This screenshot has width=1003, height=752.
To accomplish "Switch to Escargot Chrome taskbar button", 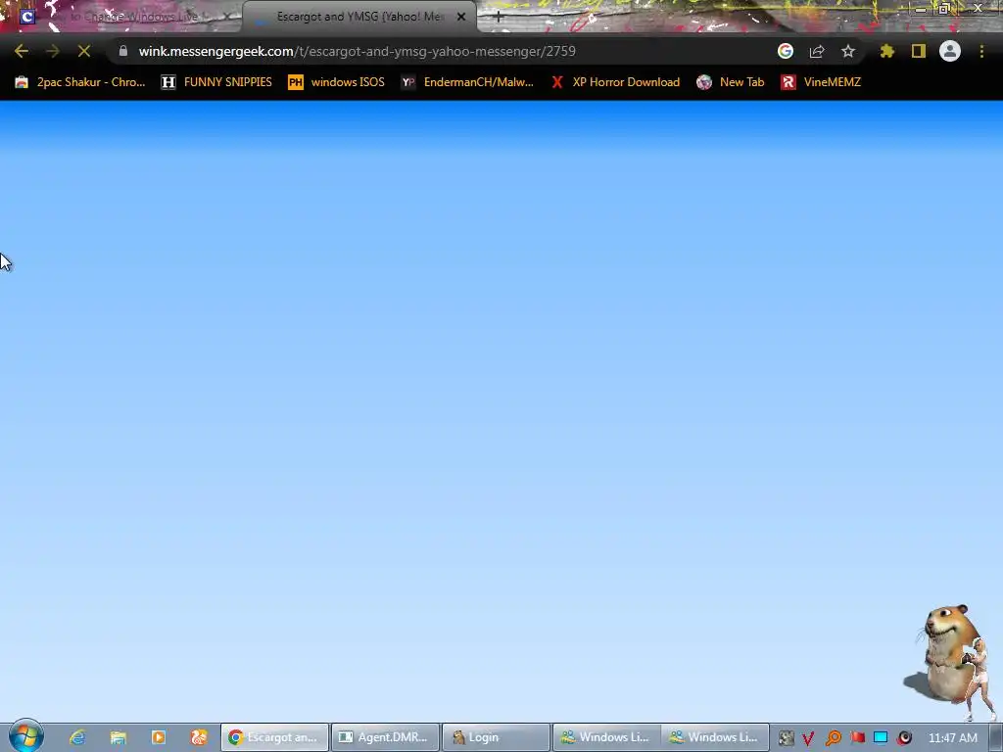I will coord(274,737).
